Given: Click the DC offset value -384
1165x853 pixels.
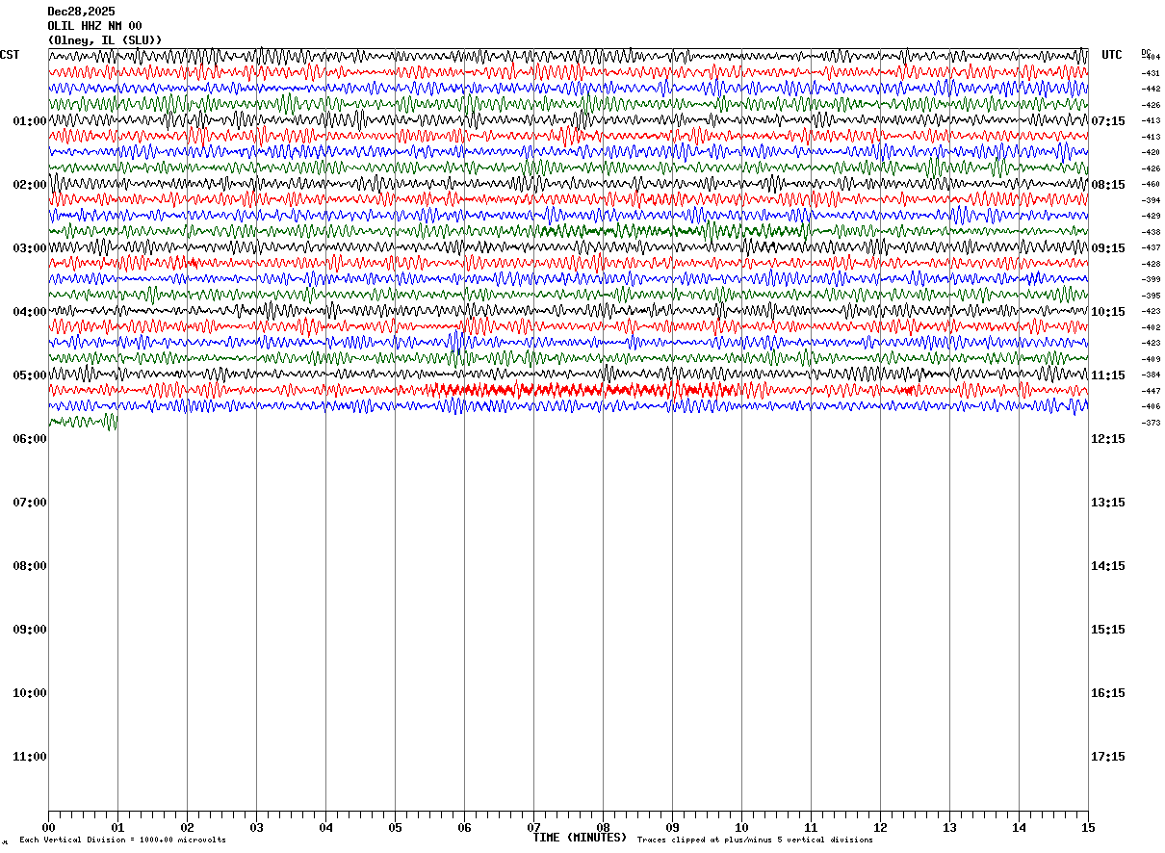Looking at the screenshot, I should point(1151,375).
